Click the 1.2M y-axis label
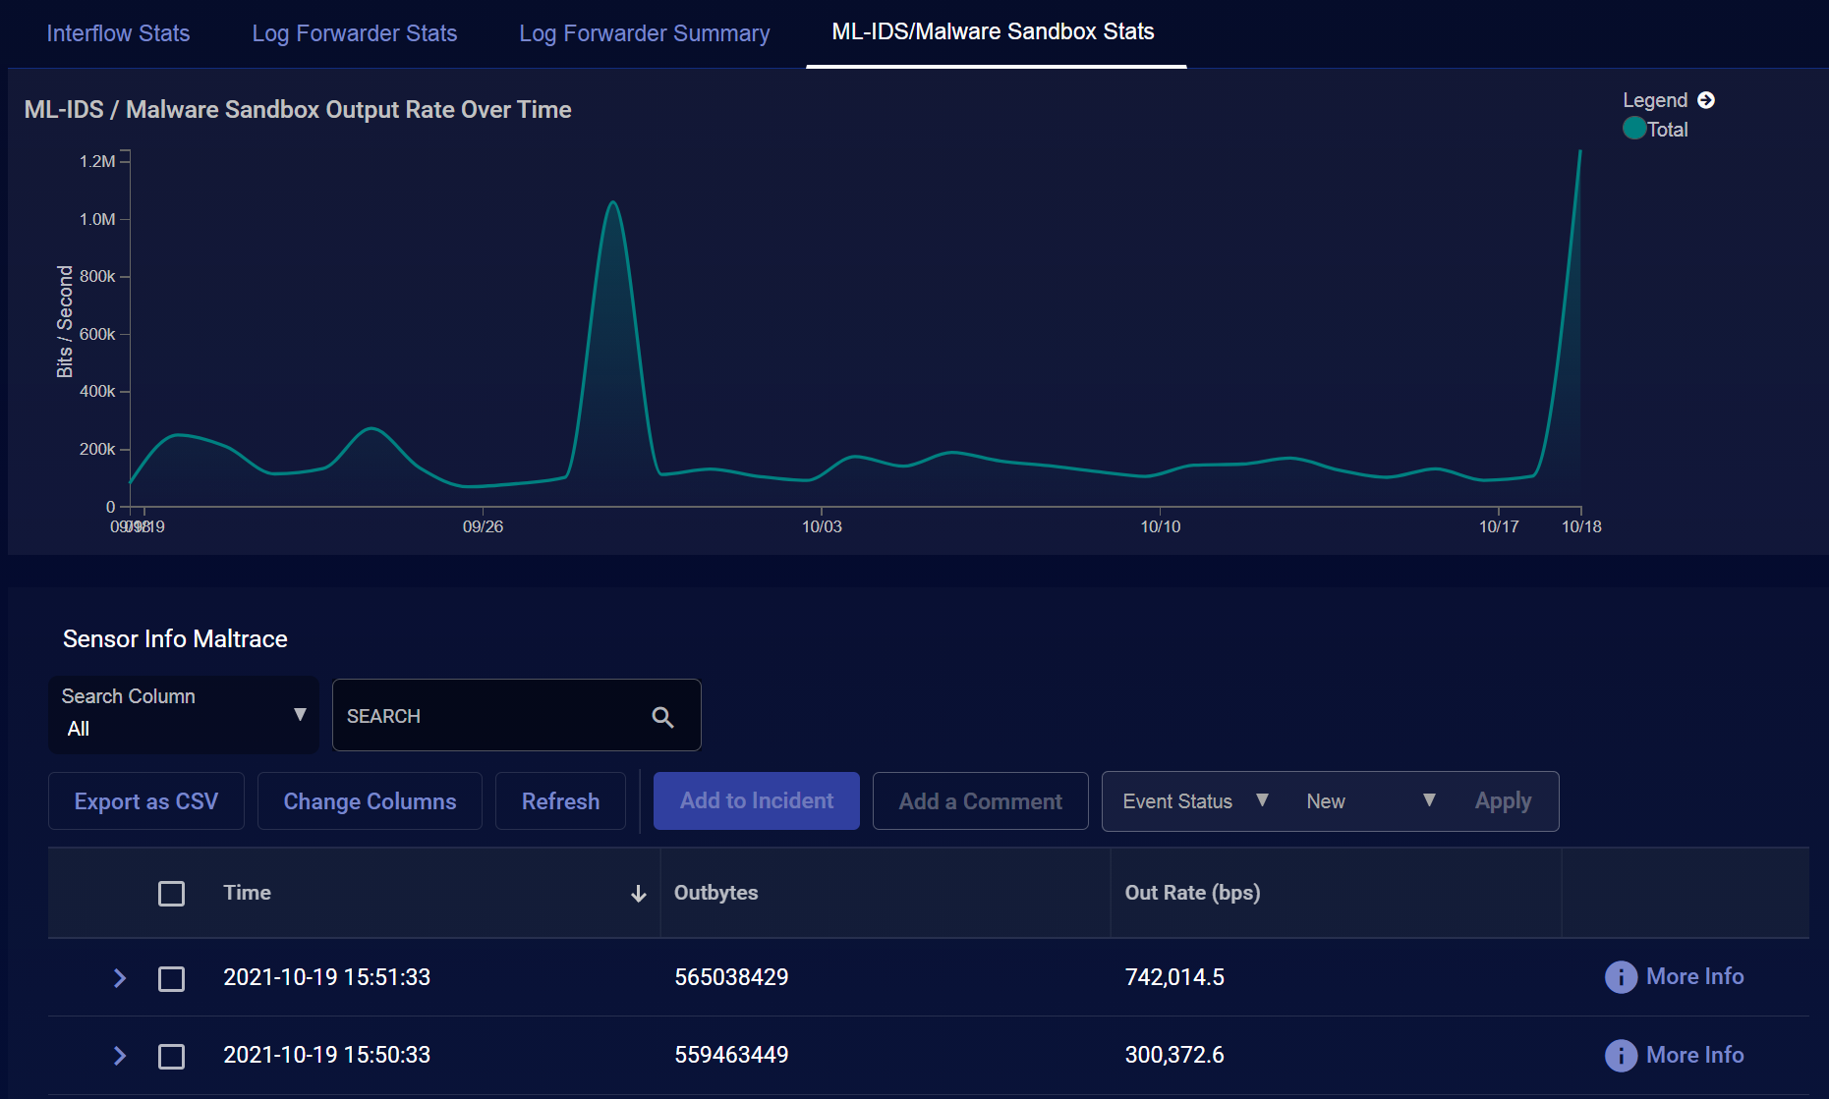The image size is (1829, 1099). pos(97,161)
